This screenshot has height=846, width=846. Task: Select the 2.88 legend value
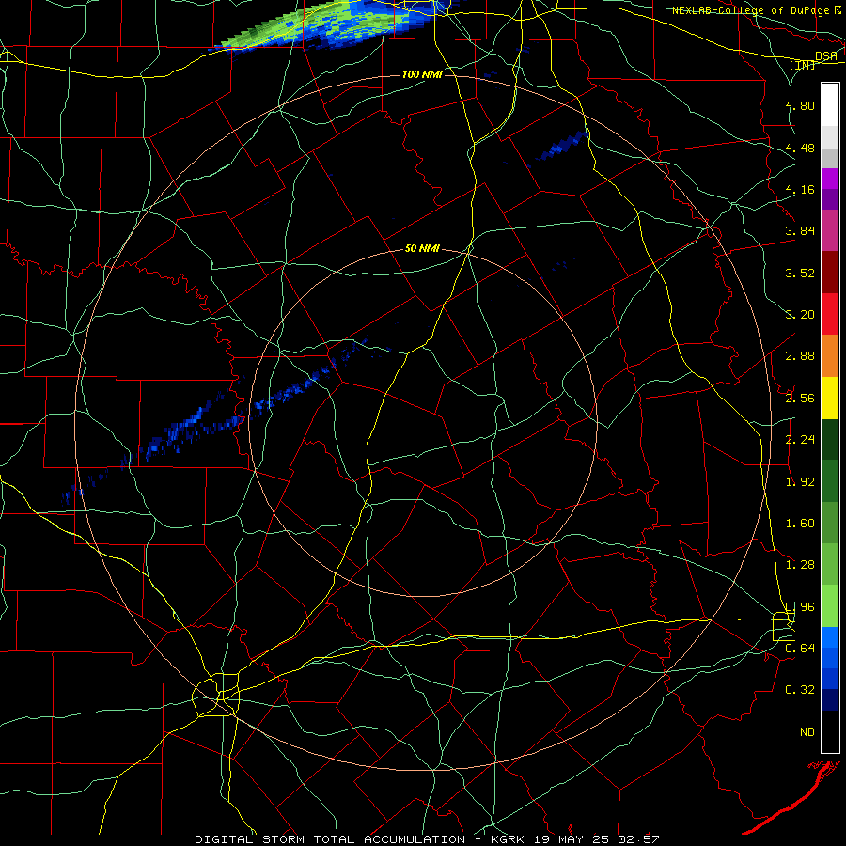[x=800, y=356]
